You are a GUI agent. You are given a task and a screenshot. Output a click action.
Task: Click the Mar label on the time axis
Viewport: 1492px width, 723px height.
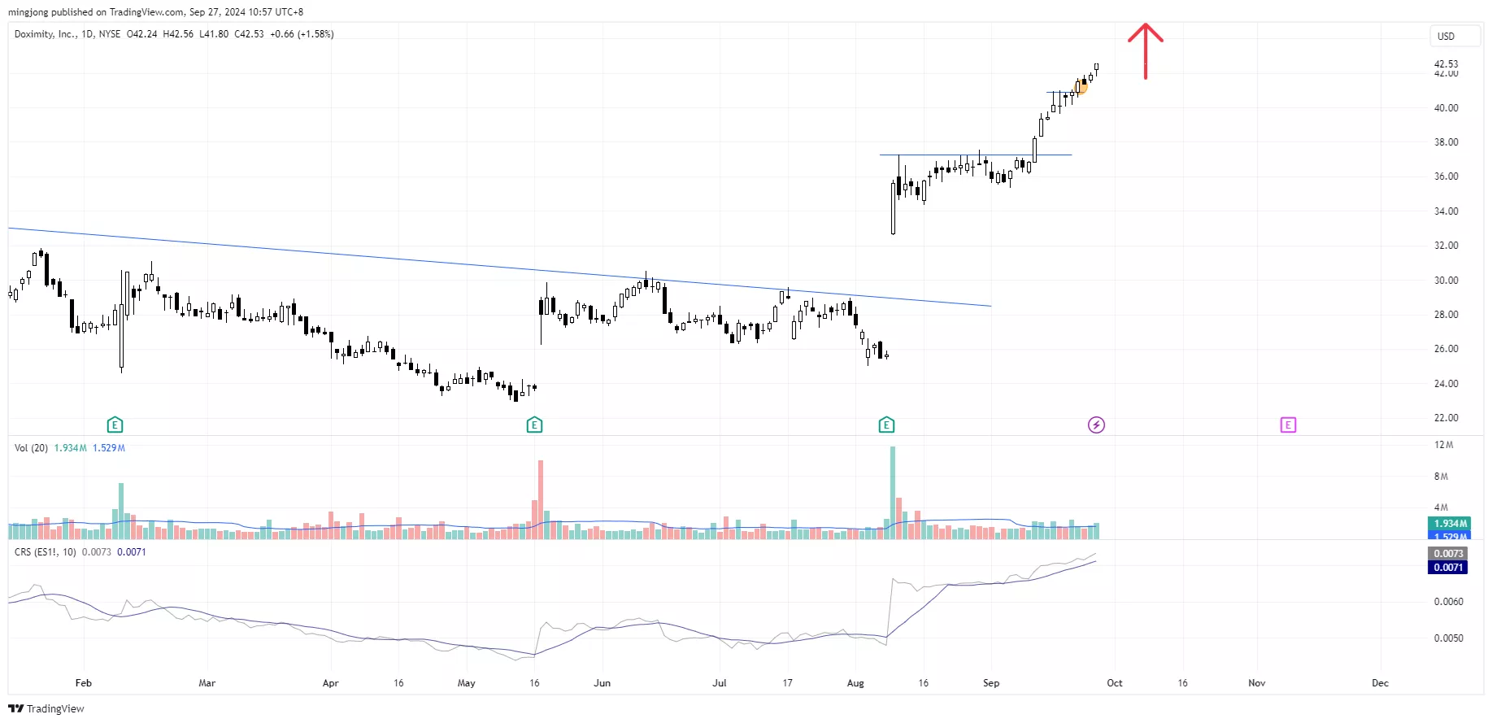click(x=207, y=683)
